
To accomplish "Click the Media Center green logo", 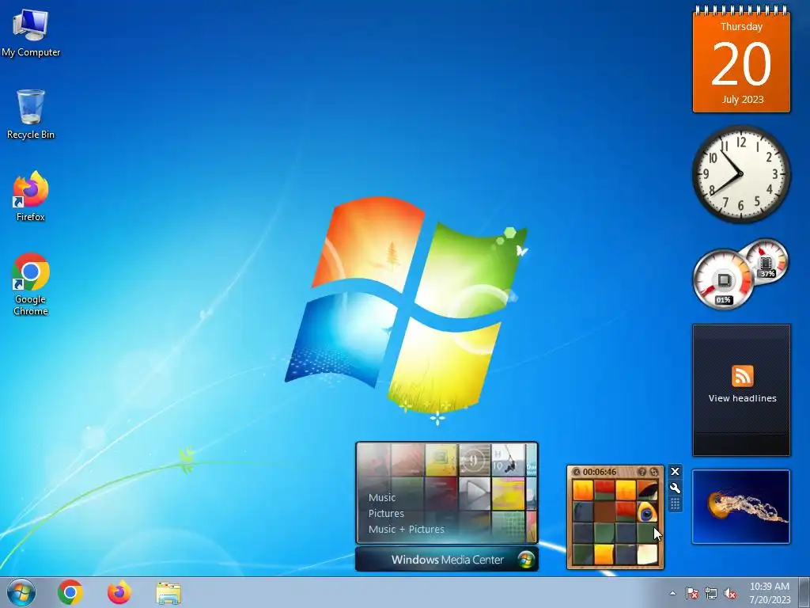I will tap(526, 560).
